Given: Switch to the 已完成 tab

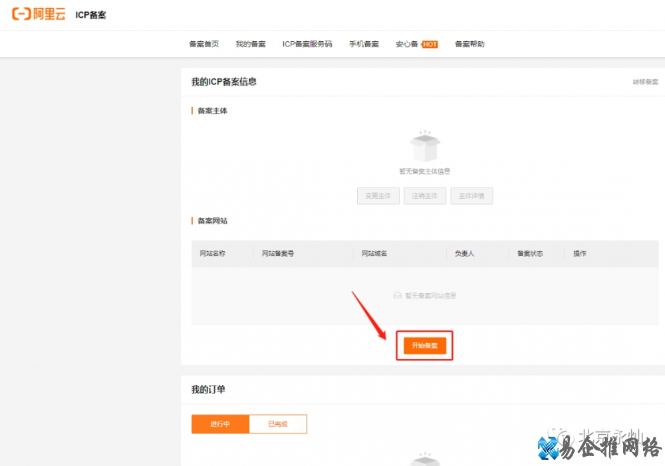Looking at the screenshot, I should coord(278,423).
